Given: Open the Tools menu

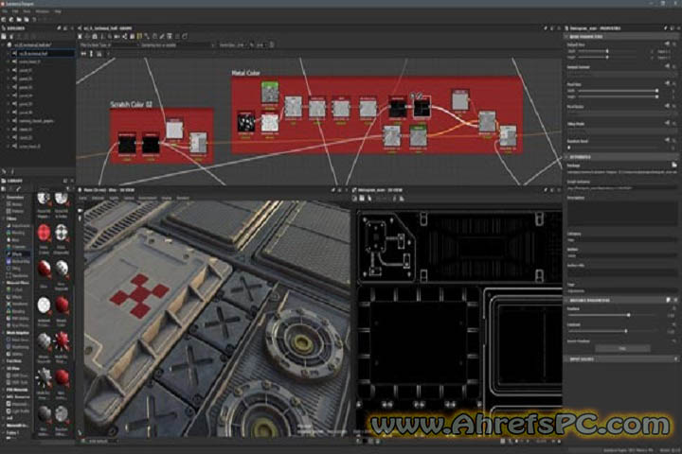Looking at the screenshot, I should click(27, 11).
